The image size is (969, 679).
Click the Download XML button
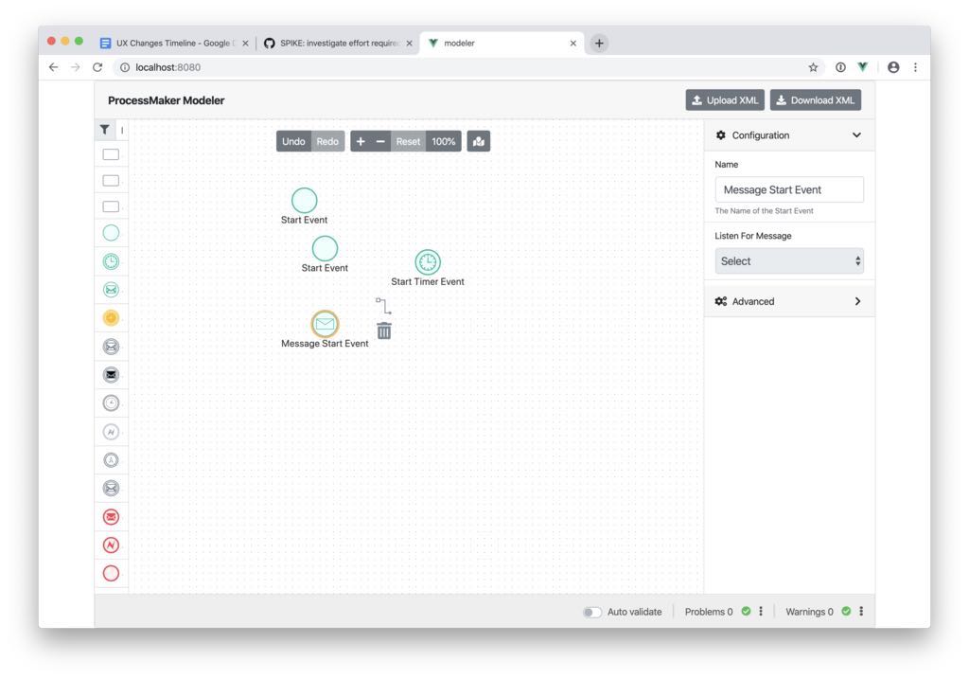pos(815,99)
